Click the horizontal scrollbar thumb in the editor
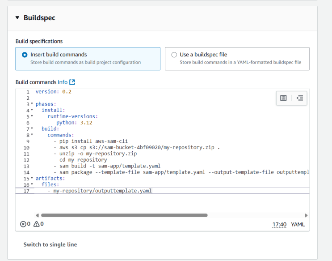The height and width of the screenshot is (261, 332). (124, 215)
